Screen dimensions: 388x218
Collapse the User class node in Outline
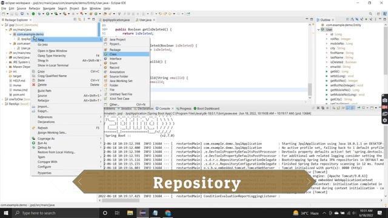pyautogui.click(x=319, y=30)
